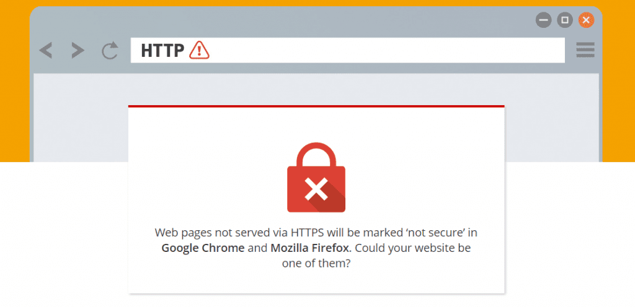
Task: Click the browser back arrow
Action: click(45, 51)
